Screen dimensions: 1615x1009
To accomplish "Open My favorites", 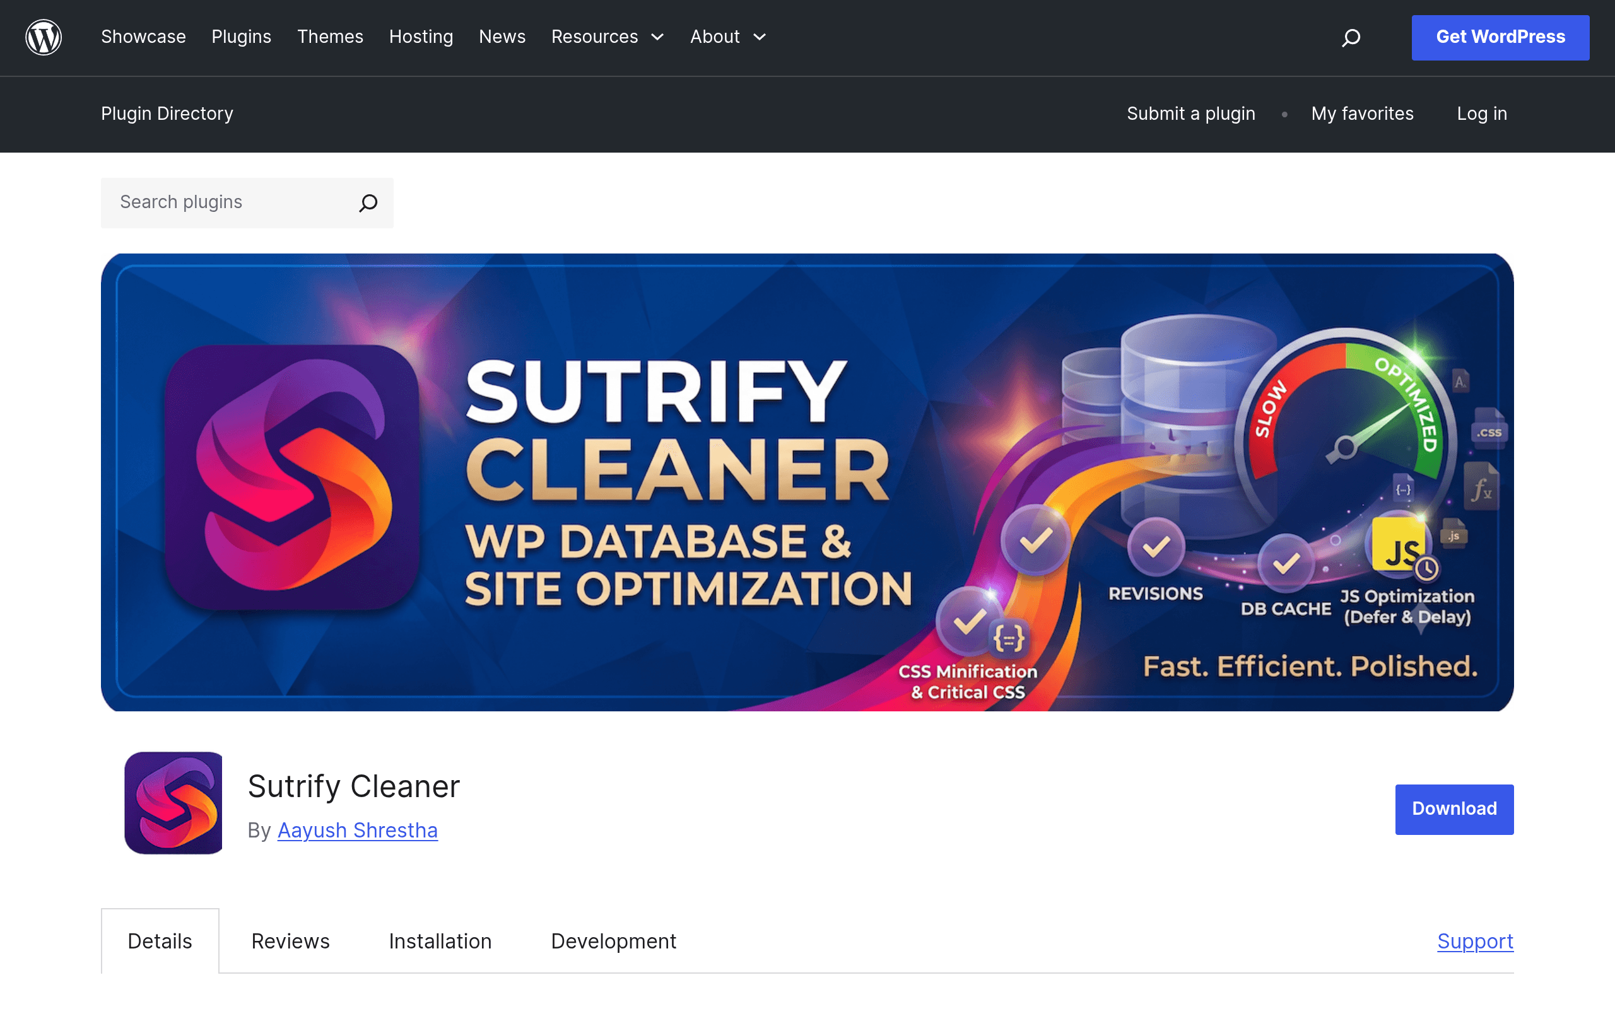I will [1362, 114].
